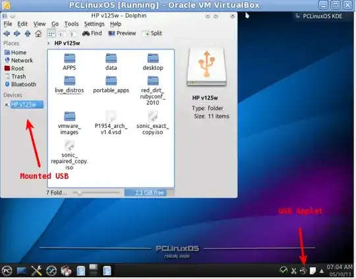
Task: Split the Dolphin view
Action: pos(152,34)
